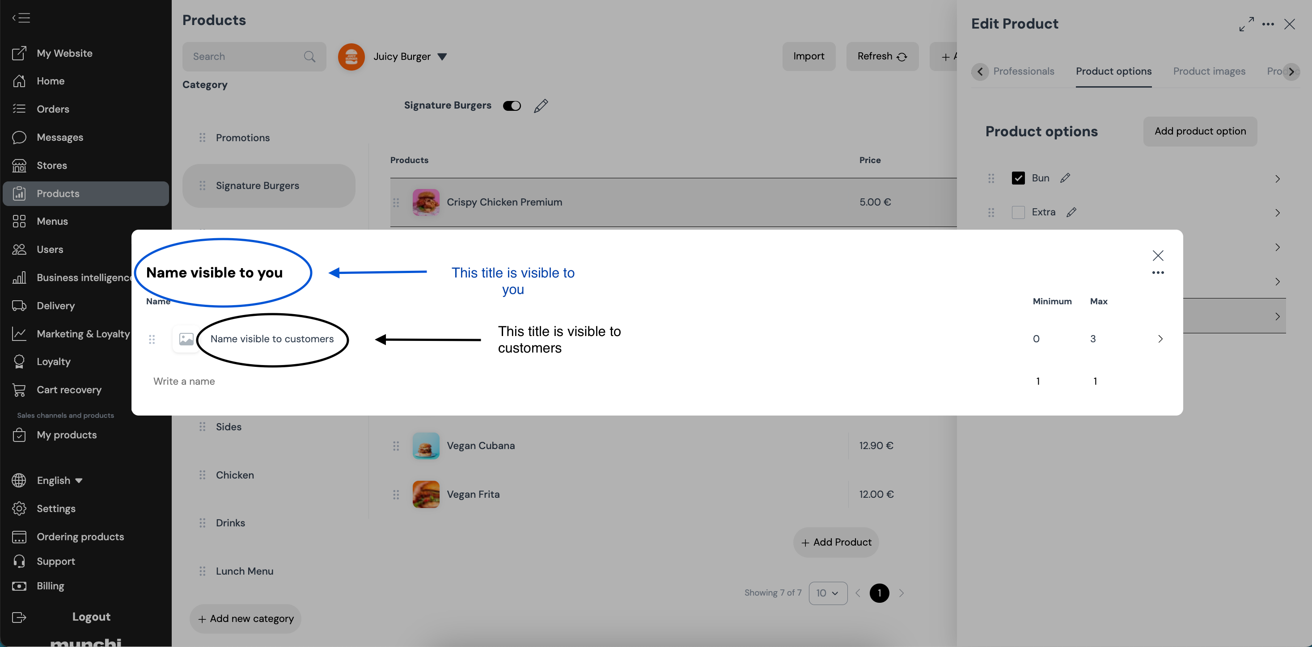This screenshot has height=647, width=1312.
Task: Click the Write a name input
Action: (x=184, y=381)
